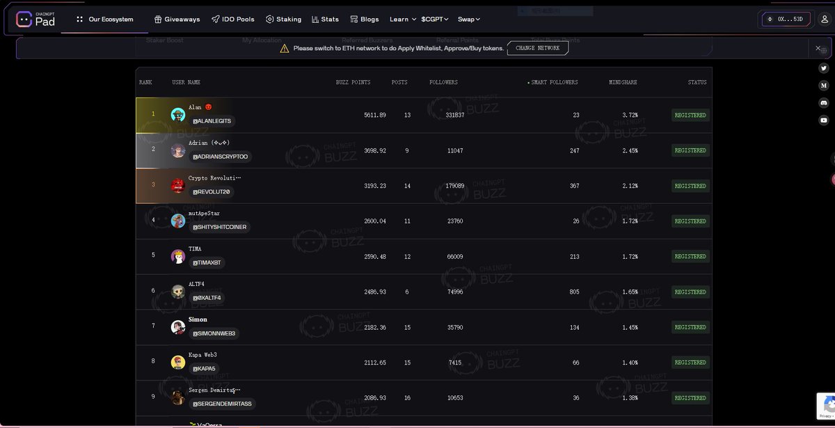This screenshot has height=428, width=835.
Task: Open the ChainGPT Pad logo home link
Action: [x=35, y=19]
